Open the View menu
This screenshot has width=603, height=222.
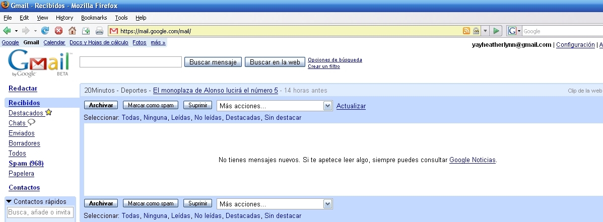[42, 18]
